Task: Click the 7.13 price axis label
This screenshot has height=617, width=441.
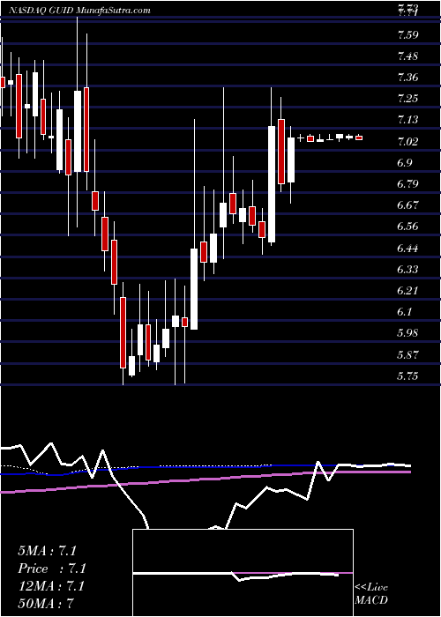Action: tap(407, 120)
